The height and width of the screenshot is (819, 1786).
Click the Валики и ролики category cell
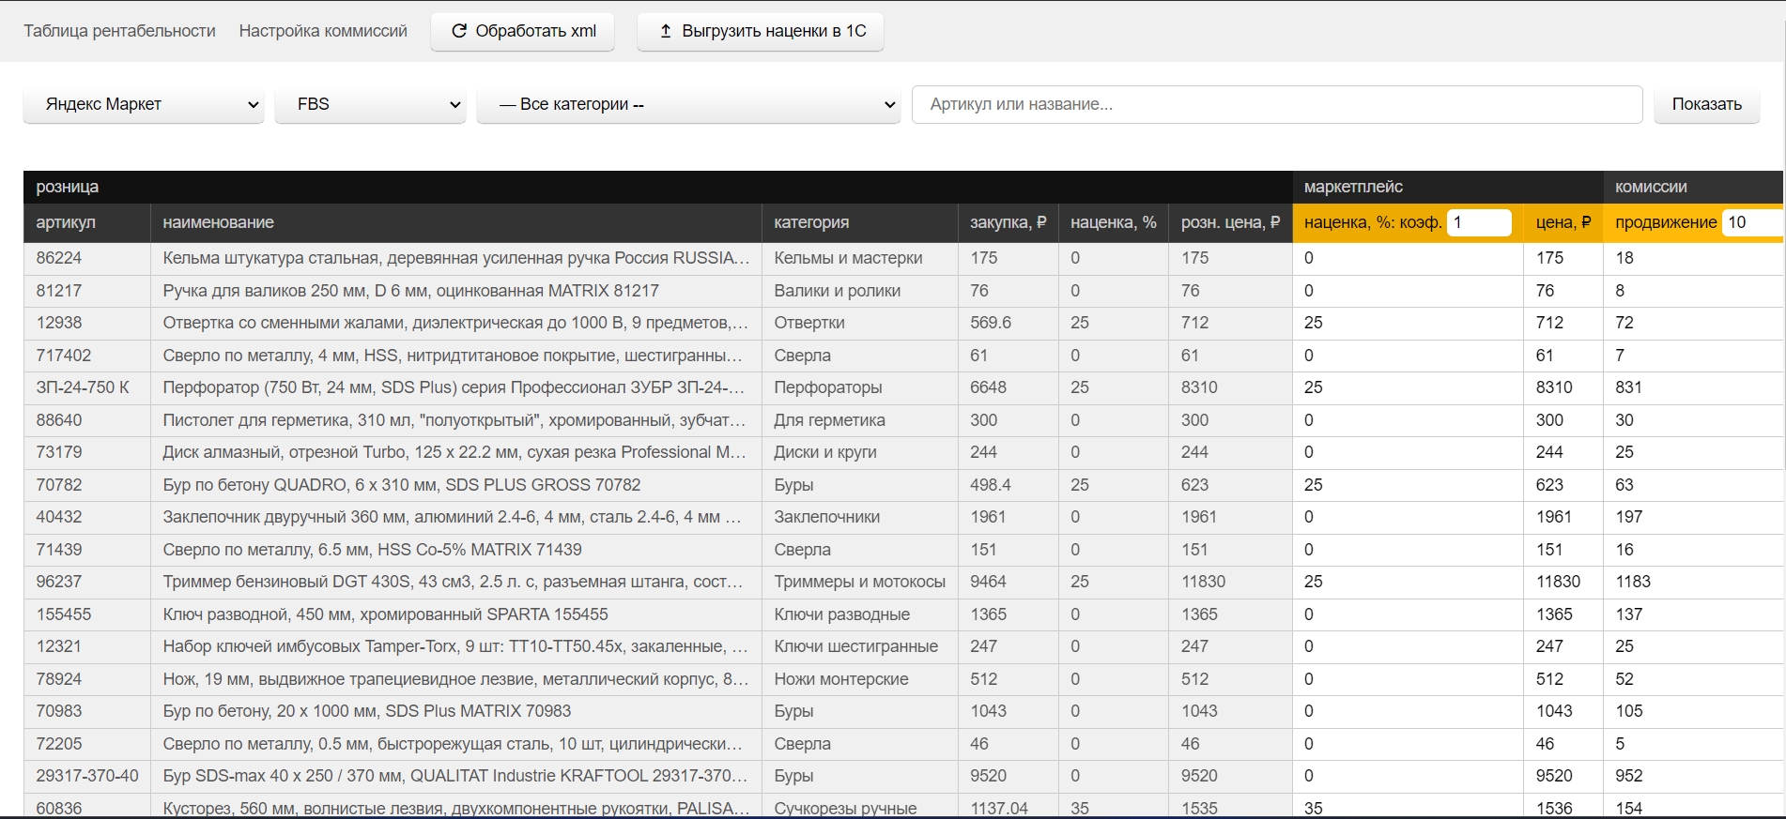(x=859, y=291)
